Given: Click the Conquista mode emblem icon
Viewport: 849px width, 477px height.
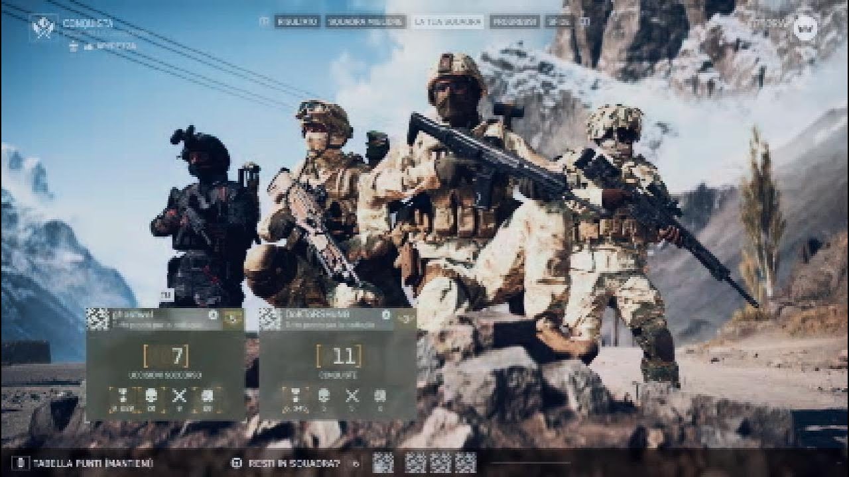Looking at the screenshot, I should point(44,28).
